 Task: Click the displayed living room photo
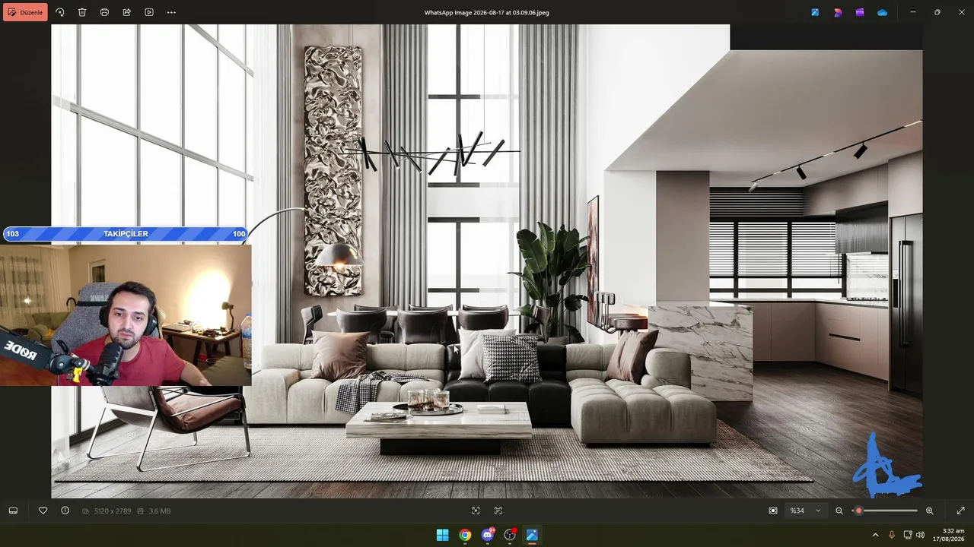point(487,261)
